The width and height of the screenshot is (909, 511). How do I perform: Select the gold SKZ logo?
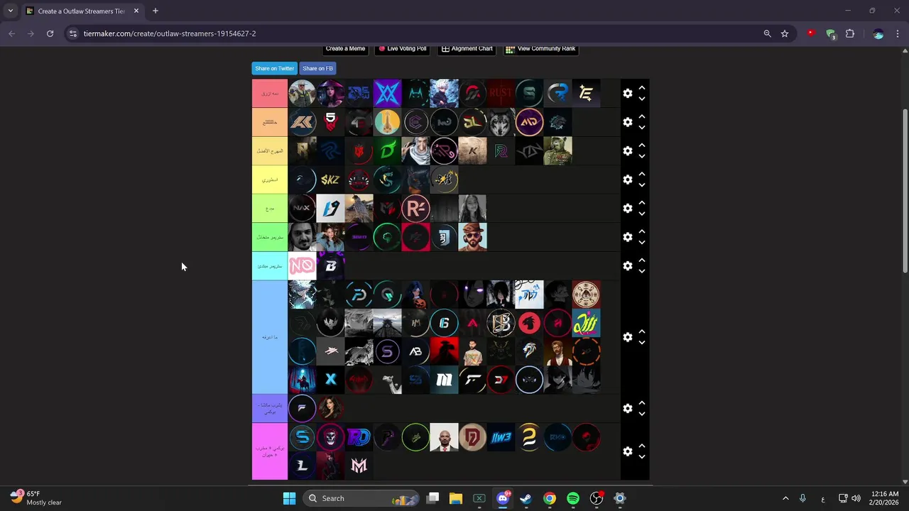pyautogui.click(x=330, y=180)
